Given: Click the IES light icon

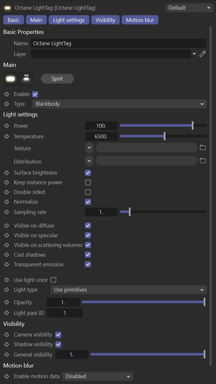Looking at the screenshot, I should (26, 79).
